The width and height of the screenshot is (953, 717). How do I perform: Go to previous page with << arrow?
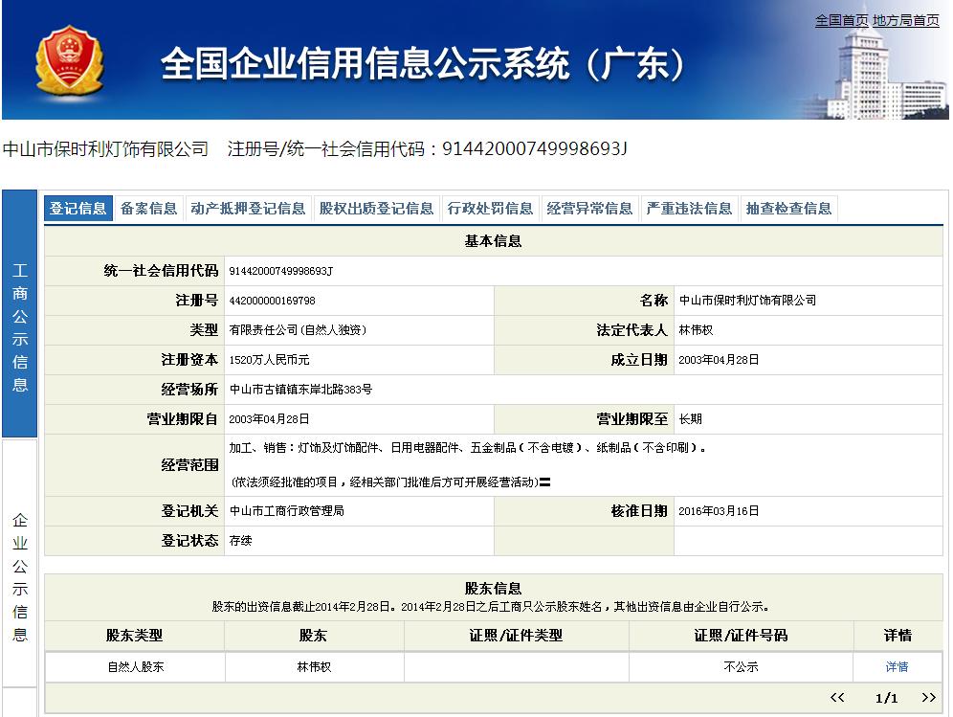tap(837, 697)
